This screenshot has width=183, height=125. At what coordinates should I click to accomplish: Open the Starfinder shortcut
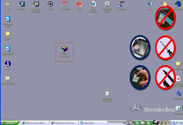(x=121, y=4)
